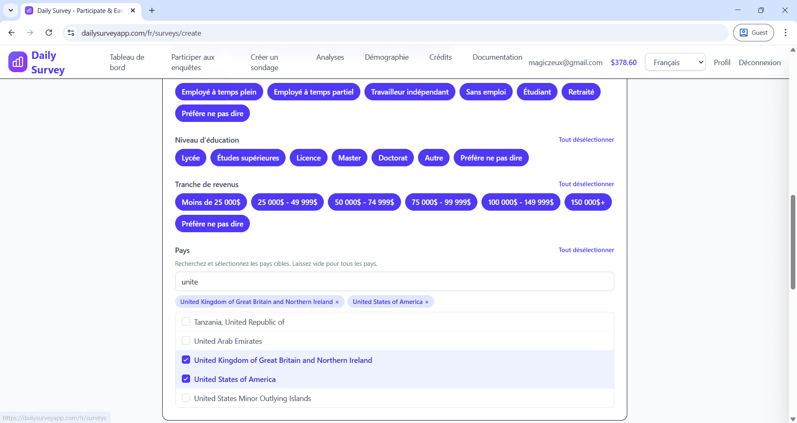Uncheck United States of America checkbox

186,379
